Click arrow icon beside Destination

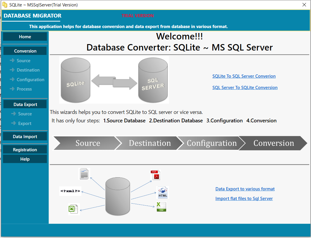pyautogui.click(x=12, y=70)
